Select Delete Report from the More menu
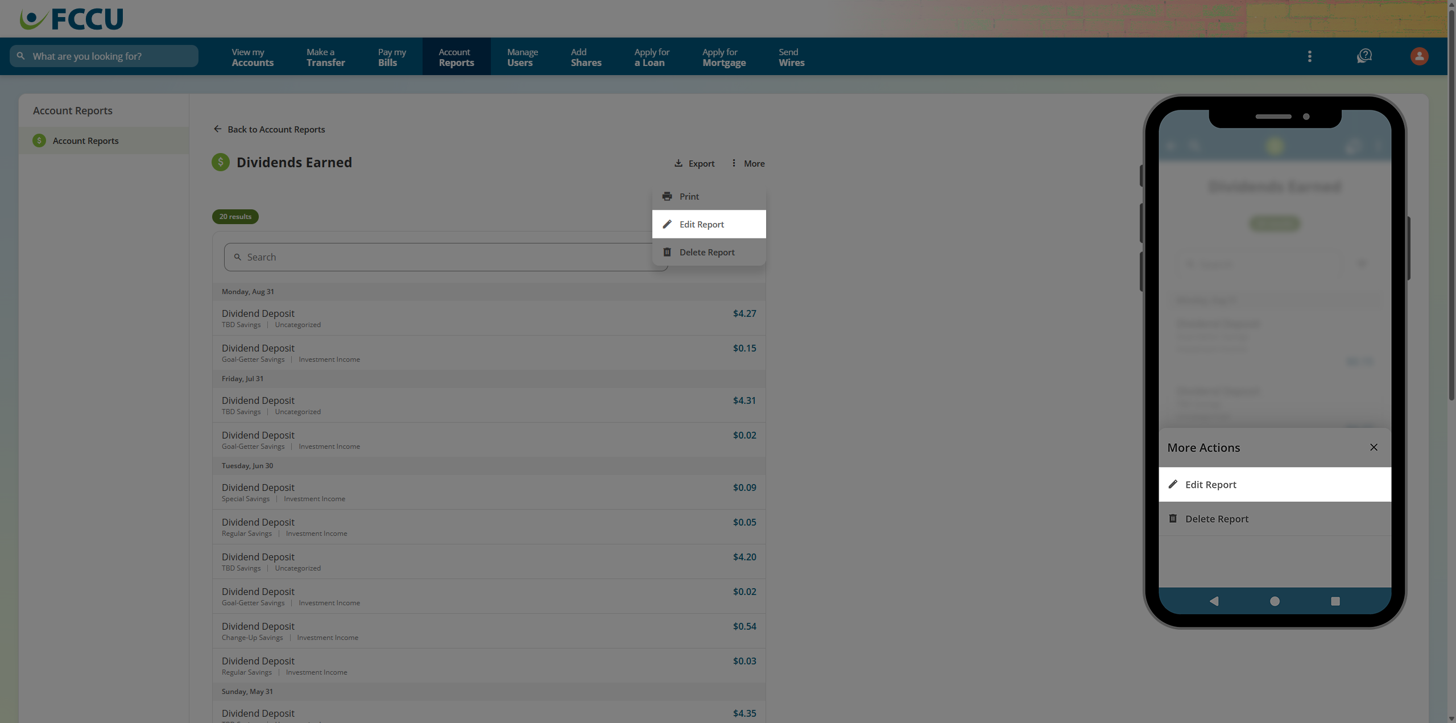The height and width of the screenshot is (723, 1456). [709, 252]
